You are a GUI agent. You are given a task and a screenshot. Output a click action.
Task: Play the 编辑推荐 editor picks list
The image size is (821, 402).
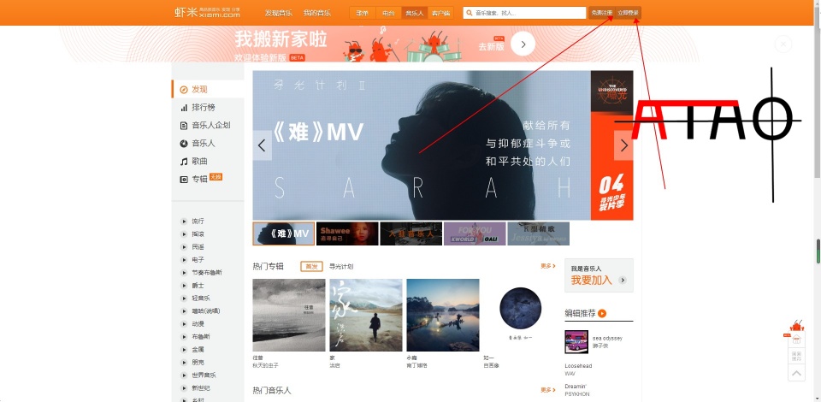pyautogui.click(x=602, y=314)
